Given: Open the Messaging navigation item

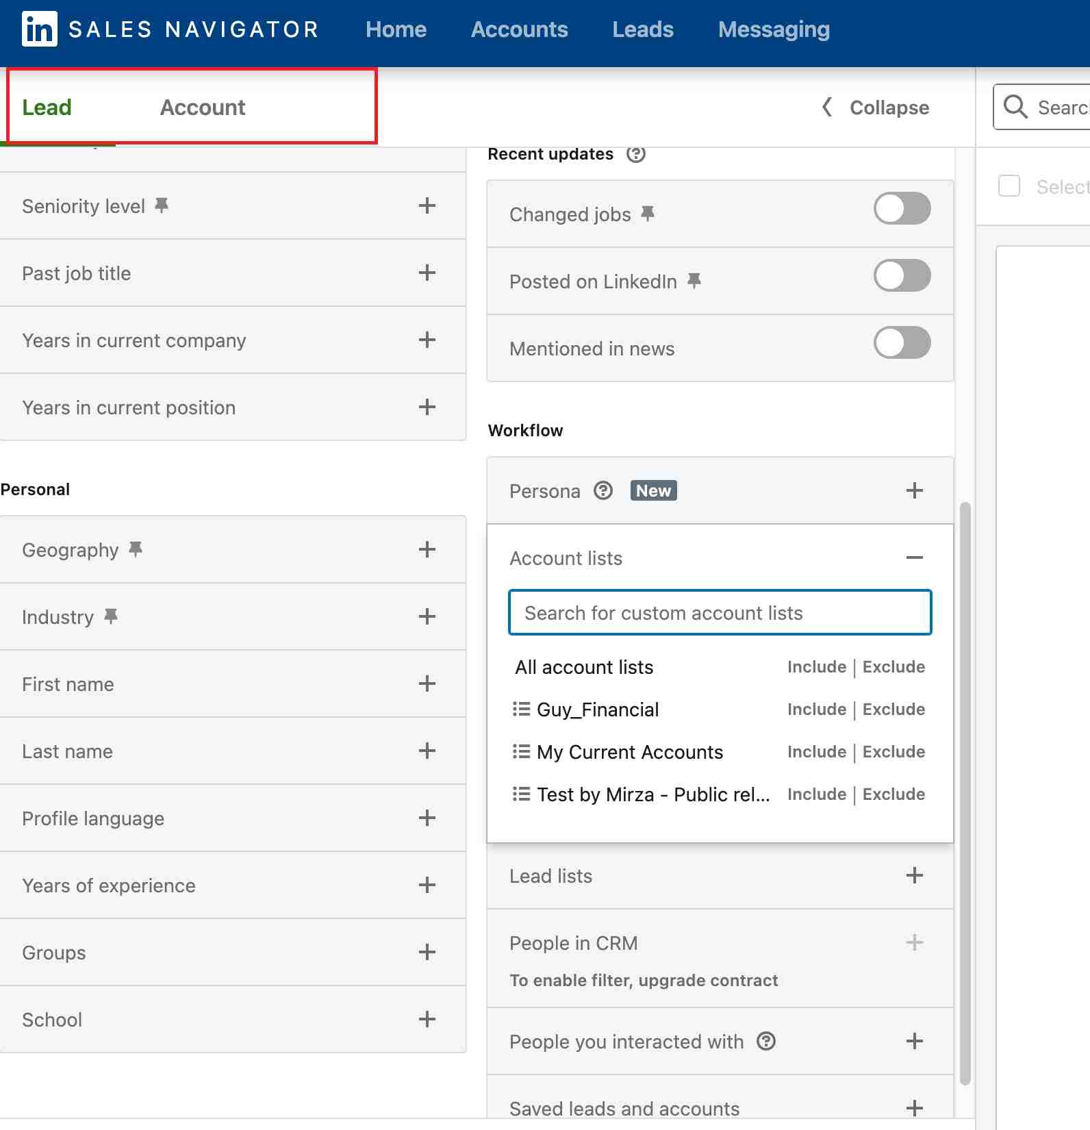Looking at the screenshot, I should (x=774, y=29).
